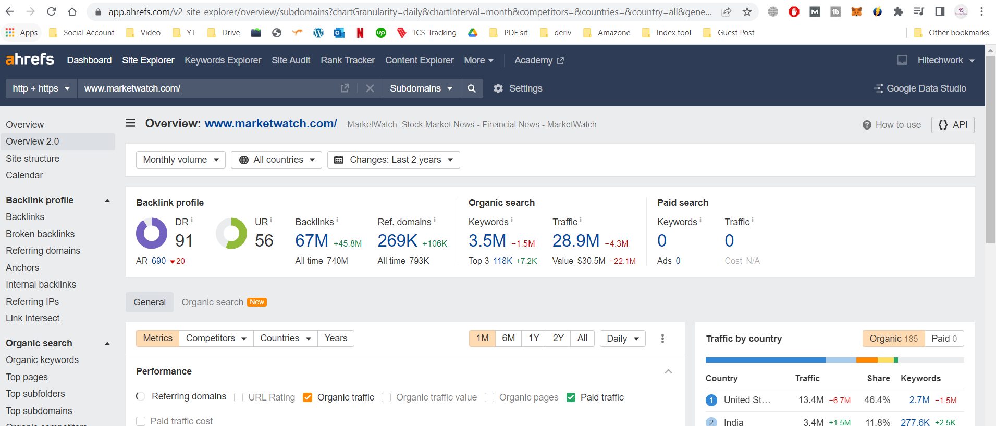Click the traffic by country distribution bar
The image size is (996, 426).
[x=834, y=360]
